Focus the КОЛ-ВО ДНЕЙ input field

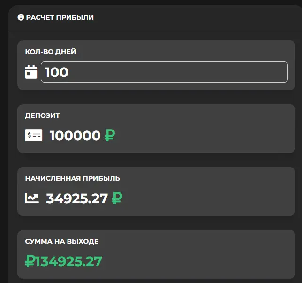(x=164, y=72)
